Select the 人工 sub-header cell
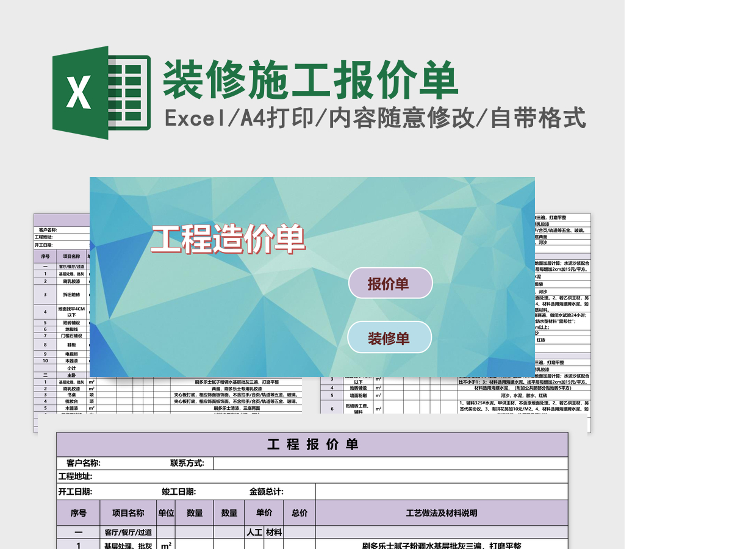Image resolution: width=732 pixels, height=549 pixels. tap(255, 532)
